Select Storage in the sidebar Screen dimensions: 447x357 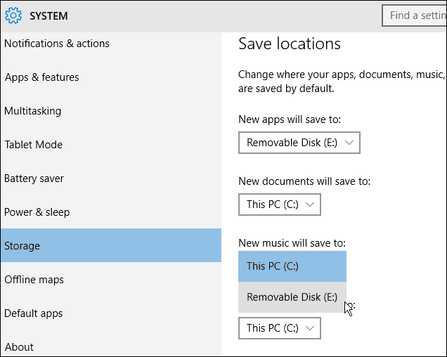tap(110, 245)
